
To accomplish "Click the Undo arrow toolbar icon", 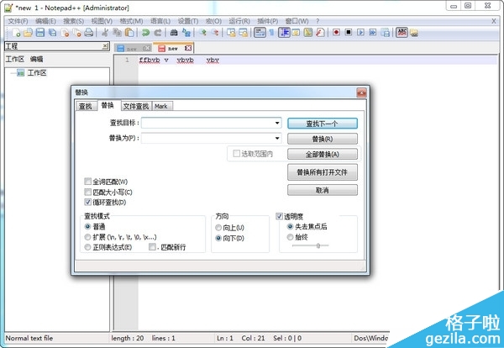I will (x=145, y=33).
